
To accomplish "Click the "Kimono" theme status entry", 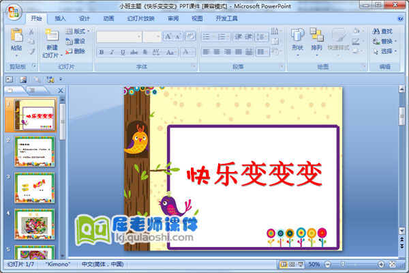I will pos(58,264).
